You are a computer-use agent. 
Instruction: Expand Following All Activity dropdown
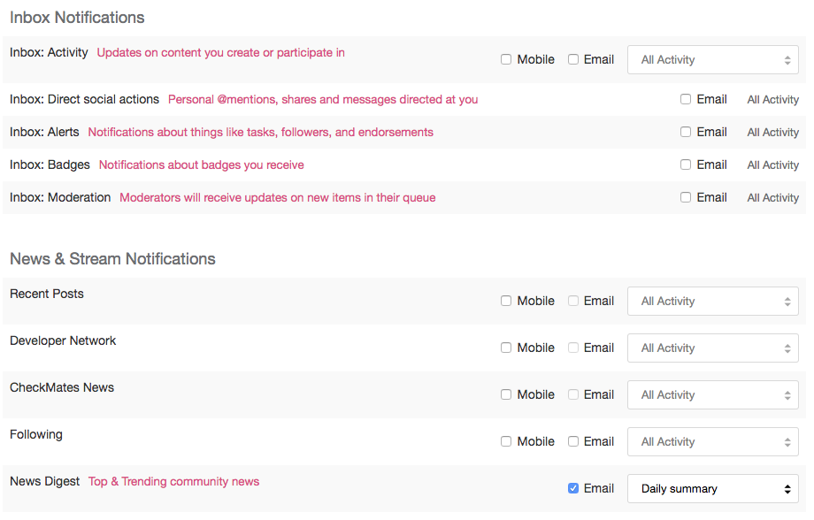coord(713,441)
